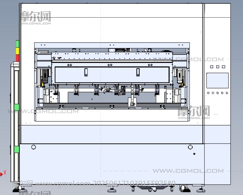
Task: Select the first round button below the display
Action: [208, 93]
